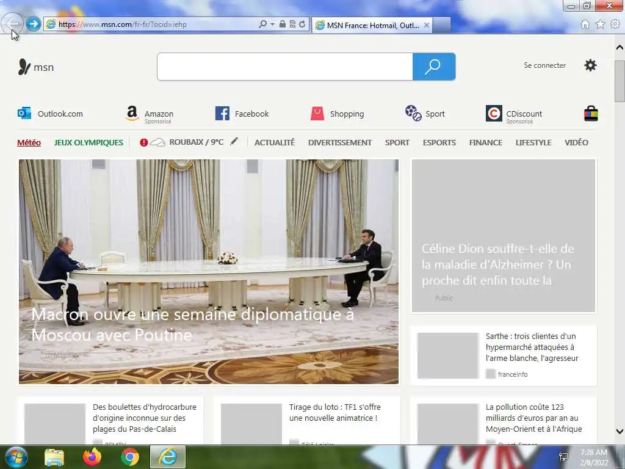Open the CDiscount sponsored shortcut
The height and width of the screenshot is (469, 625).
click(x=514, y=114)
